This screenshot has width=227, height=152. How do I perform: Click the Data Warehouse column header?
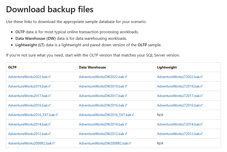92,67
